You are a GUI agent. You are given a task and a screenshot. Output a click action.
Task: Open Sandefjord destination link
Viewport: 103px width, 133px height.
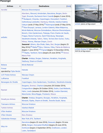[31, 131]
